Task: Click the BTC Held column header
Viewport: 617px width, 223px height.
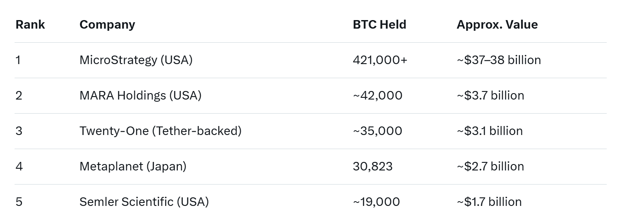Action: (x=379, y=25)
